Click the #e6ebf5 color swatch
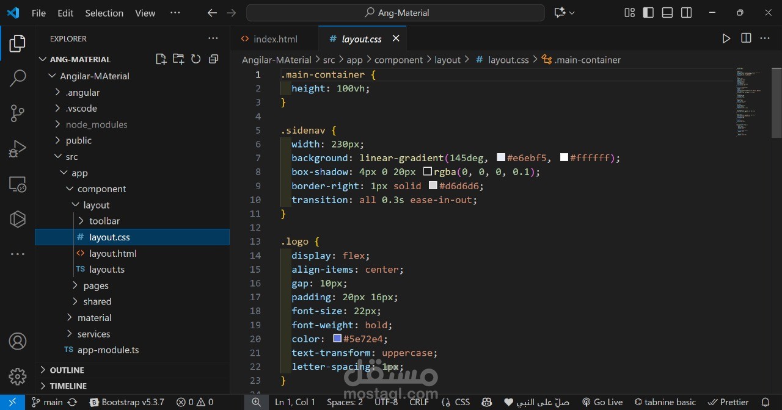Screen dimensions: 782x410 [x=501, y=158]
